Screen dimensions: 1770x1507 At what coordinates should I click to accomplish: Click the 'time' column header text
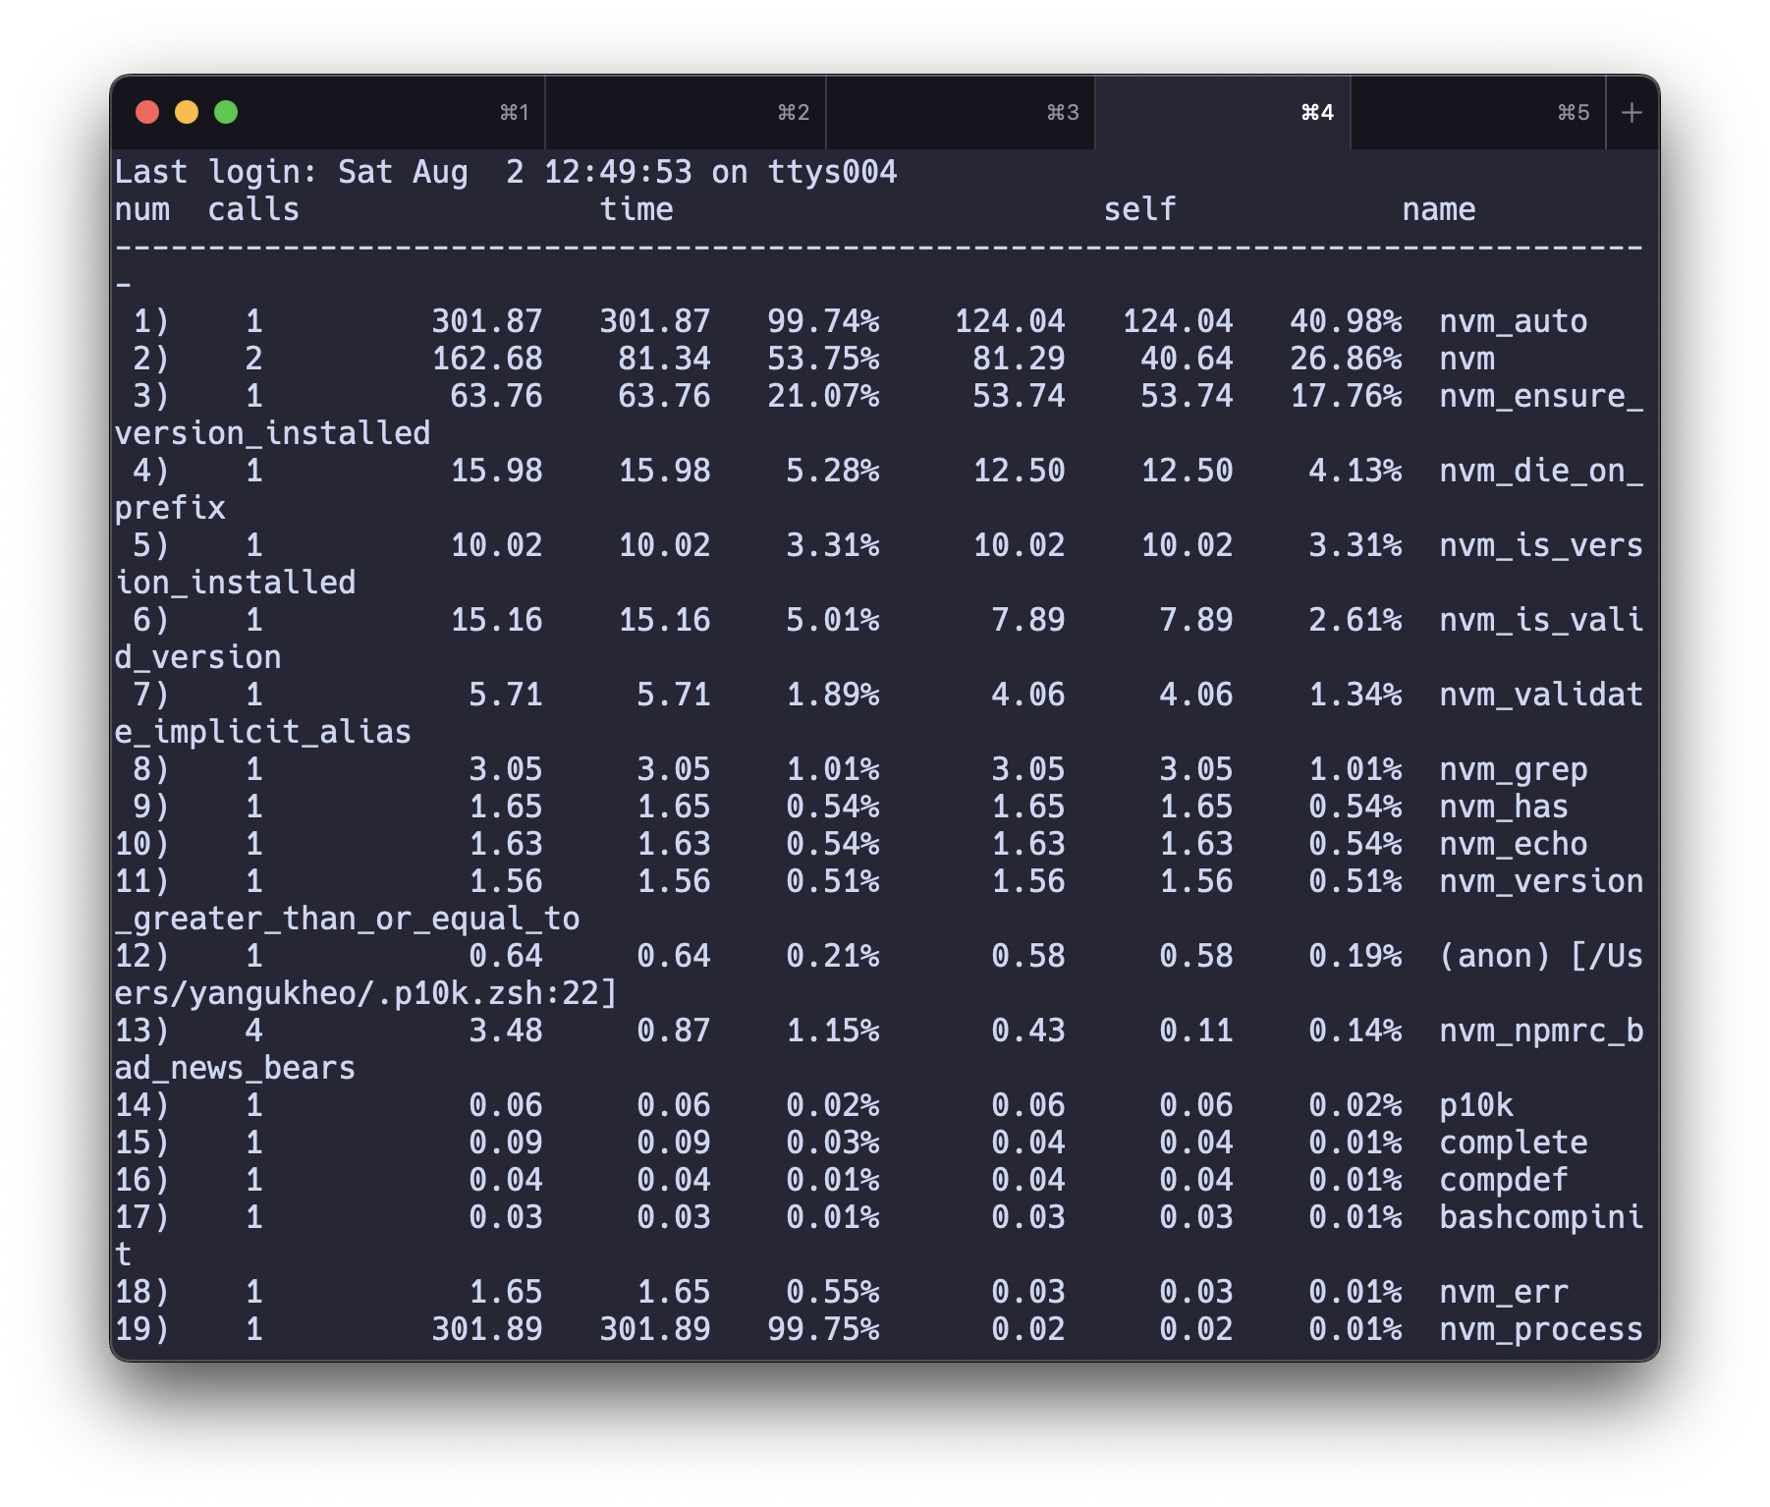point(636,209)
